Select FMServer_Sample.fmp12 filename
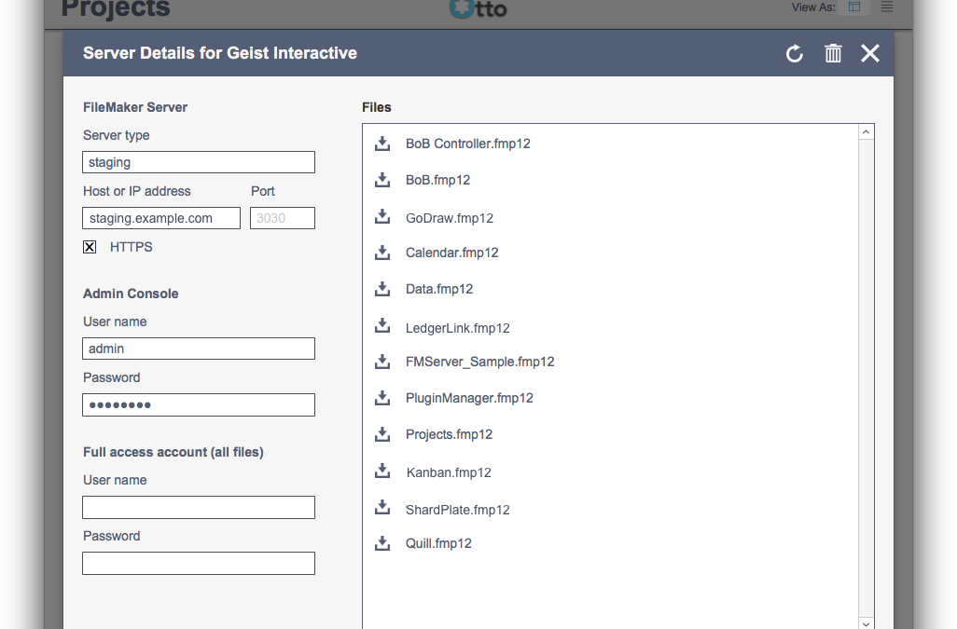Viewport: 957px width, 629px height. point(480,362)
